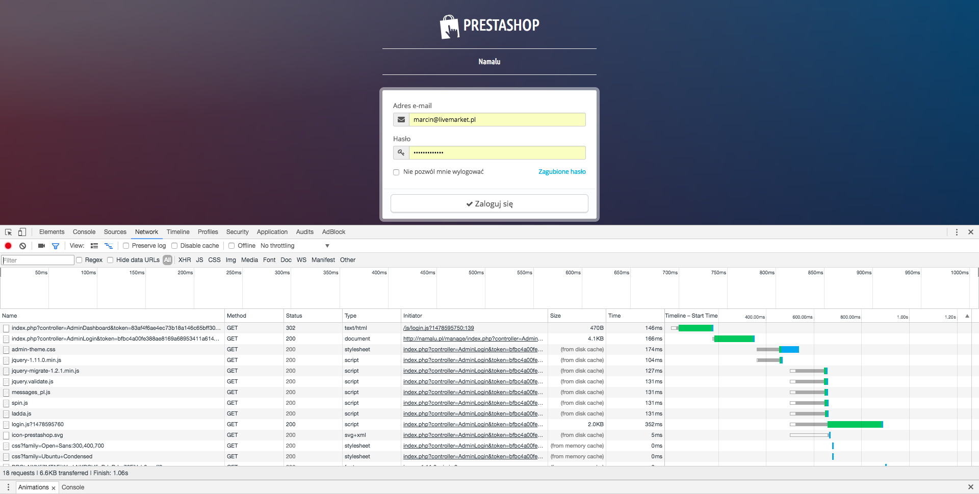Enable the Preserve log checkbox
Screen dimensions: 979x494
tap(126, 246)
